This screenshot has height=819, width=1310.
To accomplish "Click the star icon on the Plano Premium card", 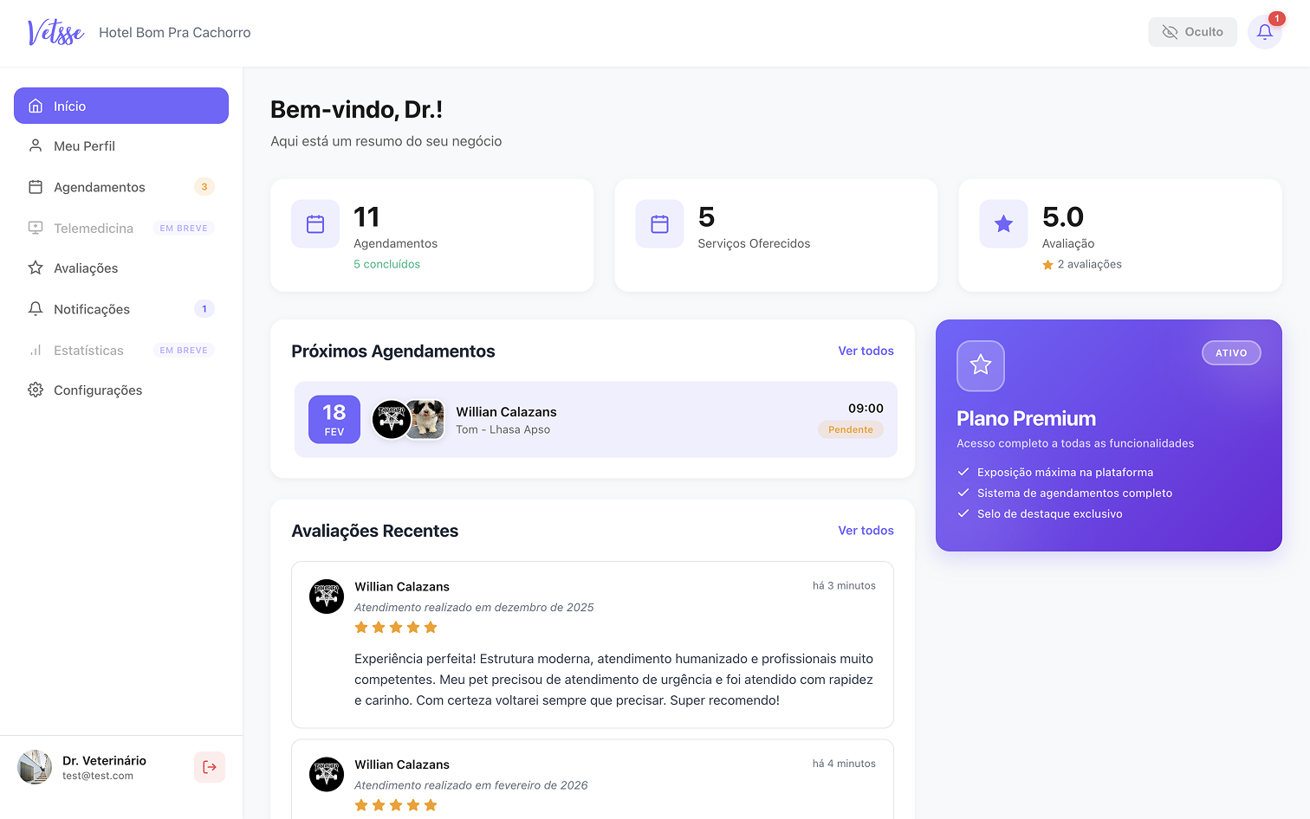I will click(980, 365).
